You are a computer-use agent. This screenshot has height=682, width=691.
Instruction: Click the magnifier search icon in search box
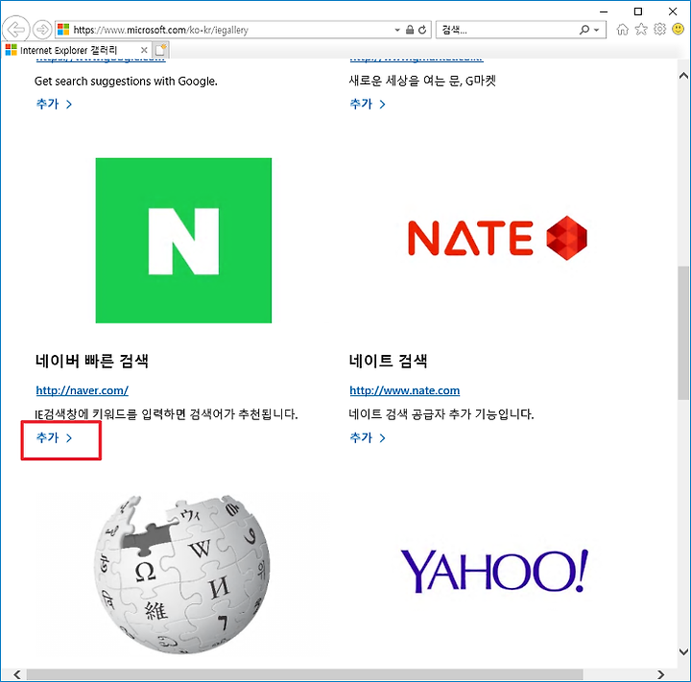584,30
